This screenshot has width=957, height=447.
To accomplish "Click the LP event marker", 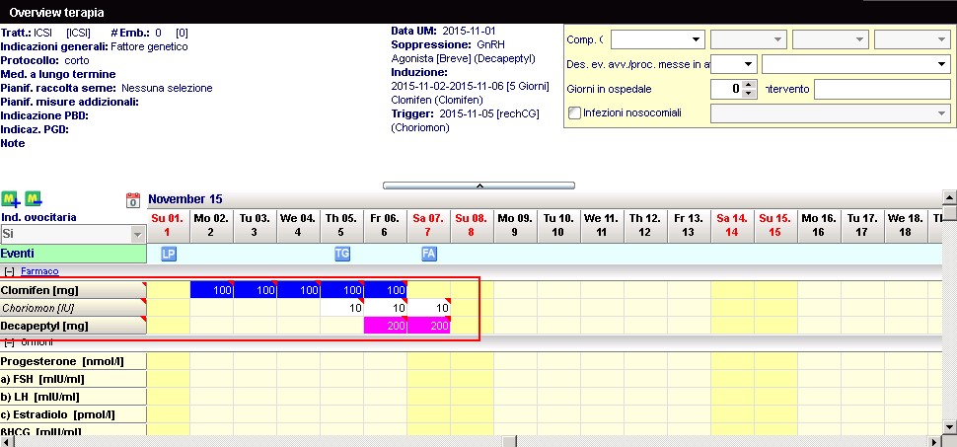I will tap(169, 254).
